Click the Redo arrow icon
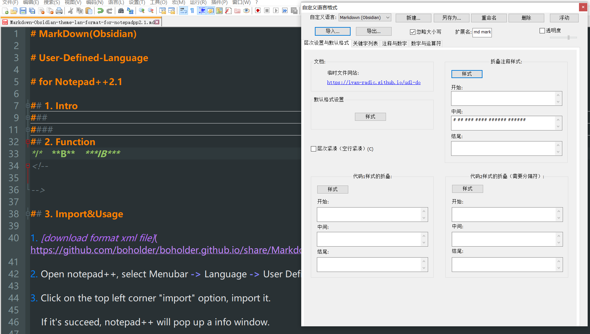Image resolution: width=590 pixels, height=334 pixels. (110, 11)
